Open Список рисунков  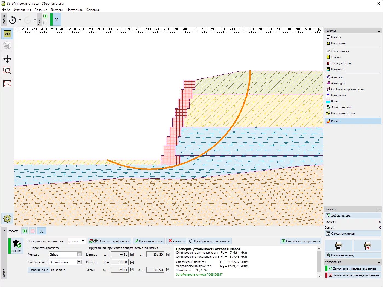click(x=353, y=233)
